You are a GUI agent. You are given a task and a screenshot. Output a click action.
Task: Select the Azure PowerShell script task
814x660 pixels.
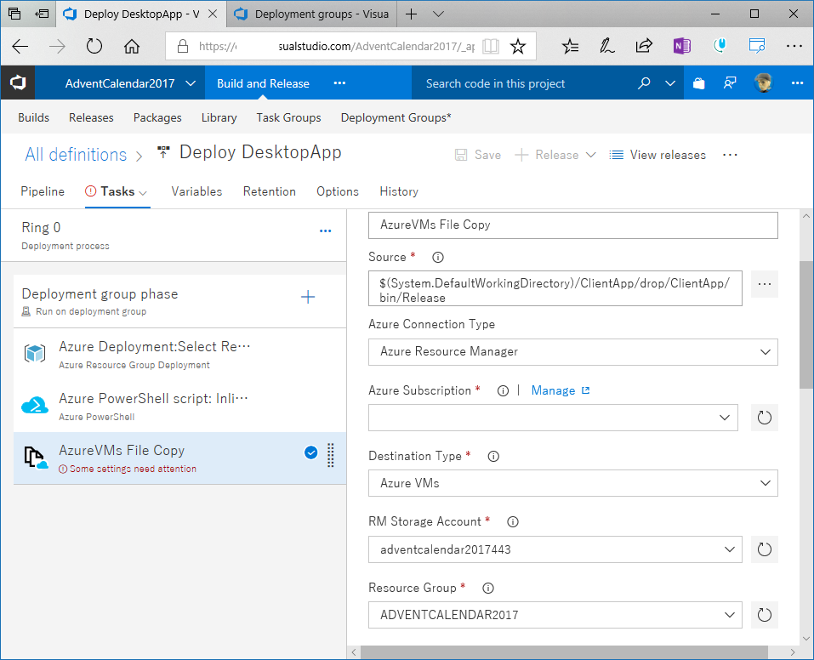pos(179,406)
